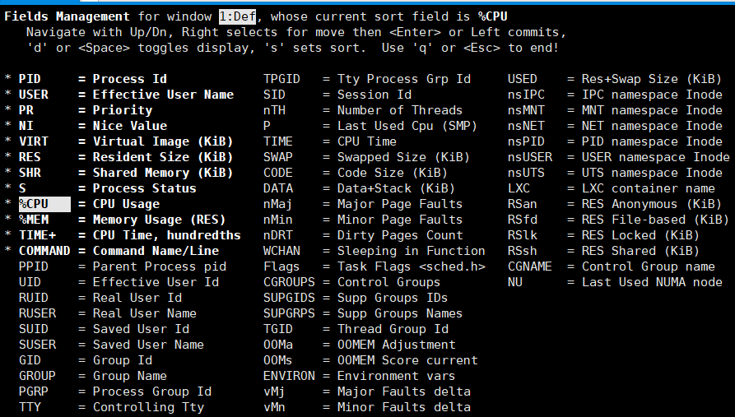Viewport: 735px width, 417px height.
Task: Click the SID session id field
Action: point(274,95)
